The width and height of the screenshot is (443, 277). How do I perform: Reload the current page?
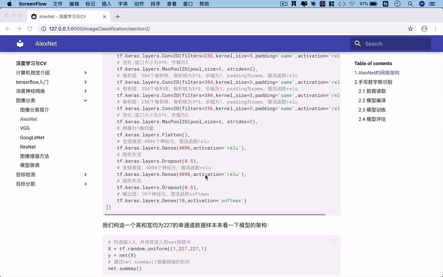[30, 29]
